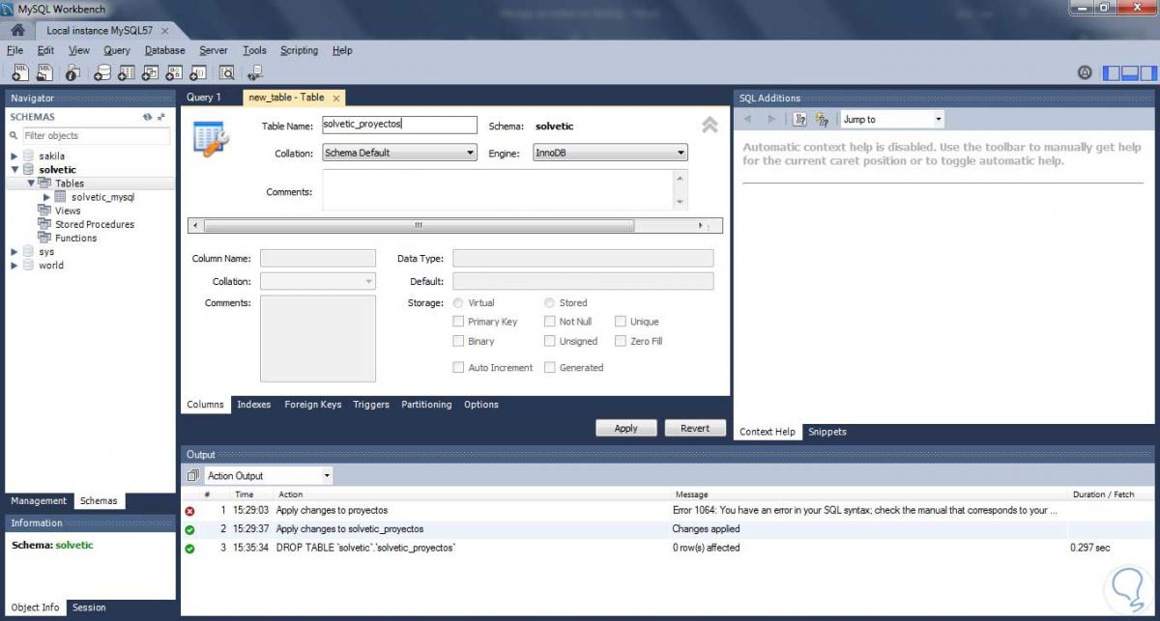Reconnect to DBMS toolbar icon
The width and height of the screenshot is (1160, 621).
click(255, 72)
